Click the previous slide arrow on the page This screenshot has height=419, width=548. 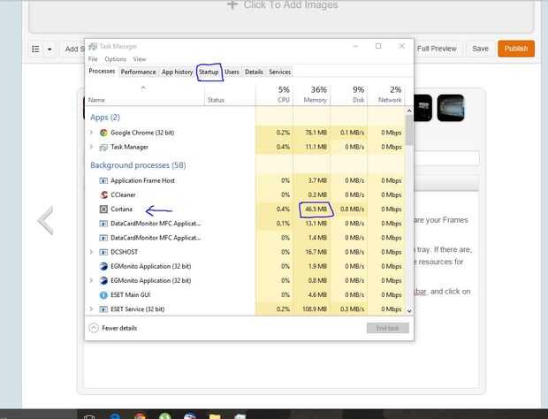coord(45,220)
